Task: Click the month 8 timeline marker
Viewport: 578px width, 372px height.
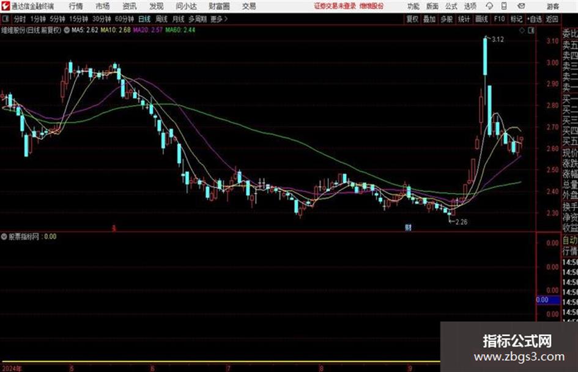Action: tap(322, 368)
